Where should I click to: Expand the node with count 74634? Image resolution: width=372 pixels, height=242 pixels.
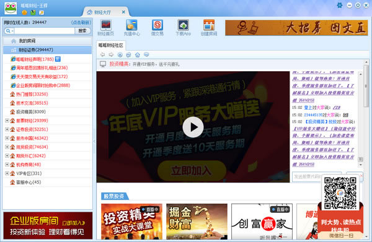point(7,147)
